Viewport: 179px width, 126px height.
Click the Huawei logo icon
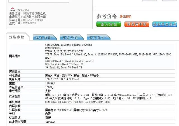13,9
